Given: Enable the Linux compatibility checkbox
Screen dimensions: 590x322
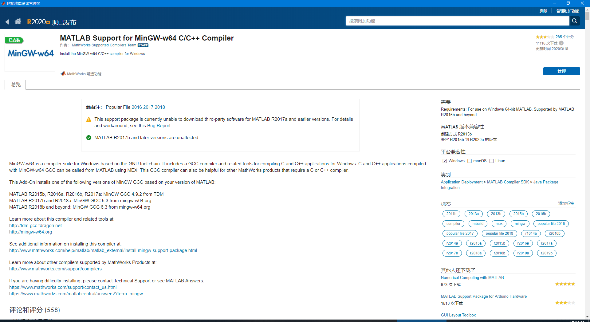Looking at the screenshot, I should 492,161.
